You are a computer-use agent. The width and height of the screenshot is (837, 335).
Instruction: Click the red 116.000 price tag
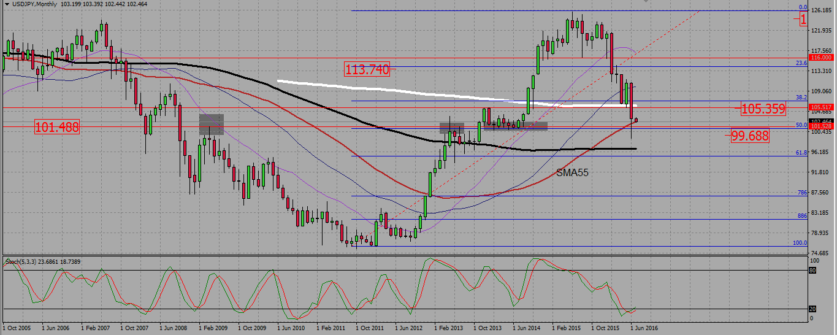point(821,57)
